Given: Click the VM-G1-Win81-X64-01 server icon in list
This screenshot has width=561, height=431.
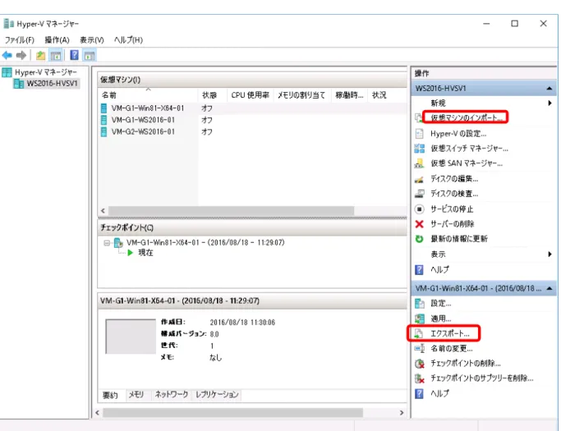Looking at the screenshot, I should 103,108.
